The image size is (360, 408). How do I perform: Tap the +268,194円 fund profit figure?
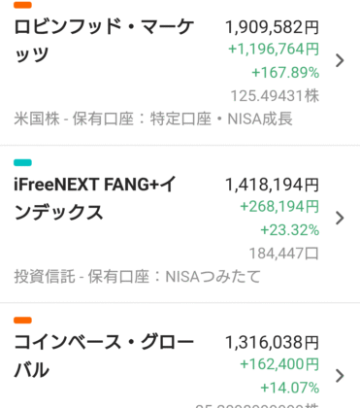[x=279, y=207]
